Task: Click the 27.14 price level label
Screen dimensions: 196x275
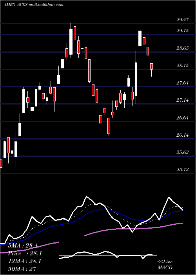Action: pyautogui.click(x=183, y=100)
